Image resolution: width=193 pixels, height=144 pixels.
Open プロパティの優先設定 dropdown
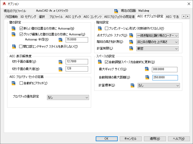tap(68, 97)
